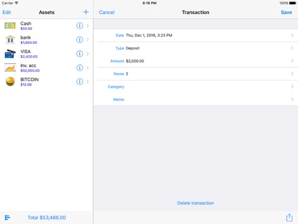Select the bank account name
Image resolution: width=298 pixels, height=224 pixels.
point(26,37)
